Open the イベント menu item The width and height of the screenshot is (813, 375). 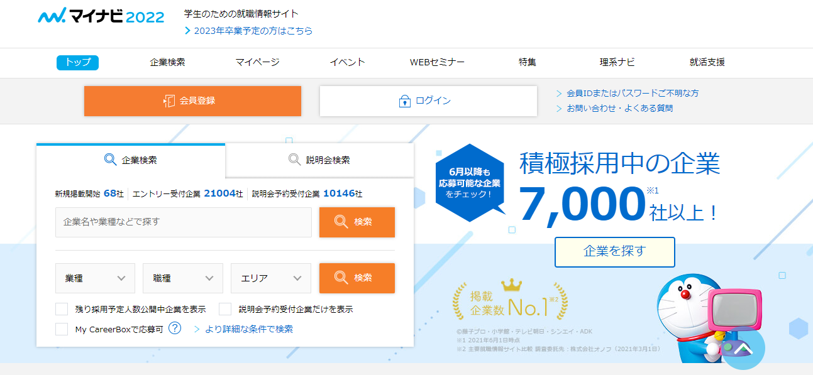(x=347, y=62)
